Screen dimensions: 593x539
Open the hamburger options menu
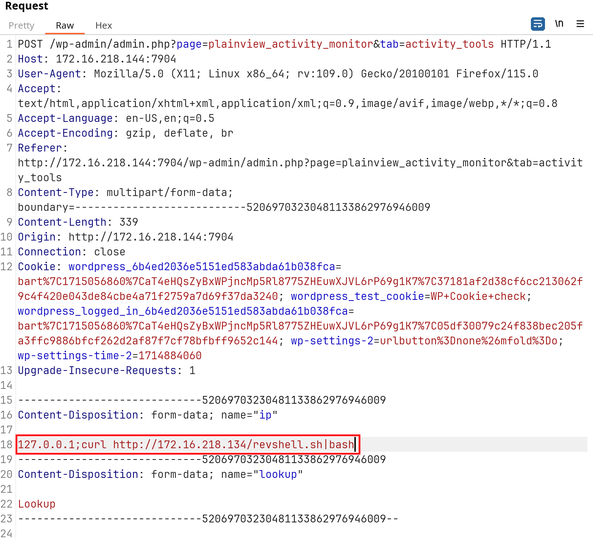click(x=580, y=24)
